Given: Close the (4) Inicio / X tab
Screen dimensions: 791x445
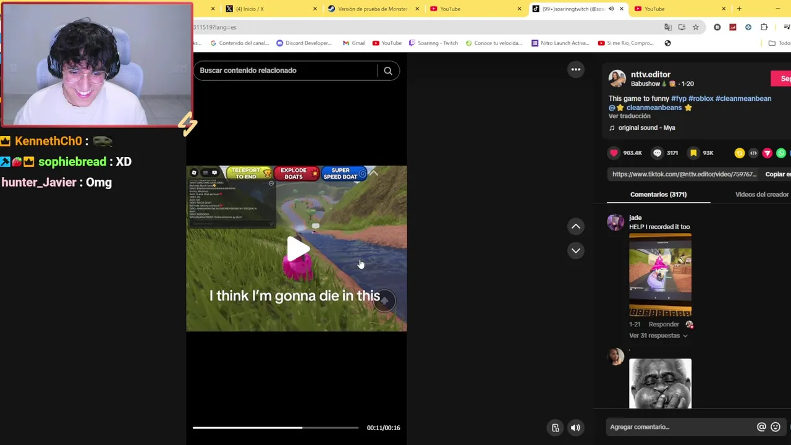Looking at the screenshot, I should 315,9.
